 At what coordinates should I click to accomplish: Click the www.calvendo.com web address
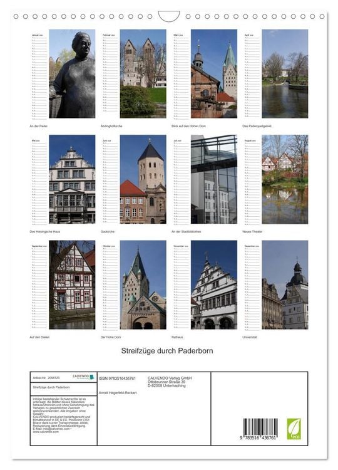(46, 432)
